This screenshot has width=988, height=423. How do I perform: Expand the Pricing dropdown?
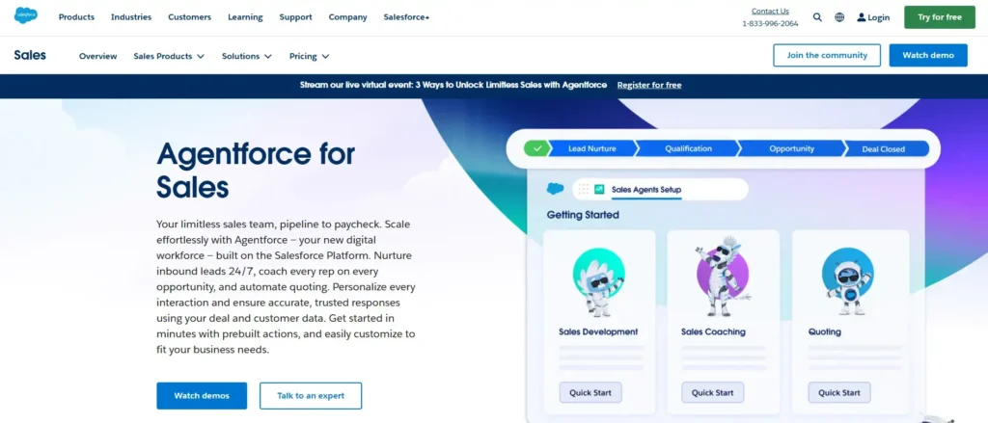click(310, 56)
